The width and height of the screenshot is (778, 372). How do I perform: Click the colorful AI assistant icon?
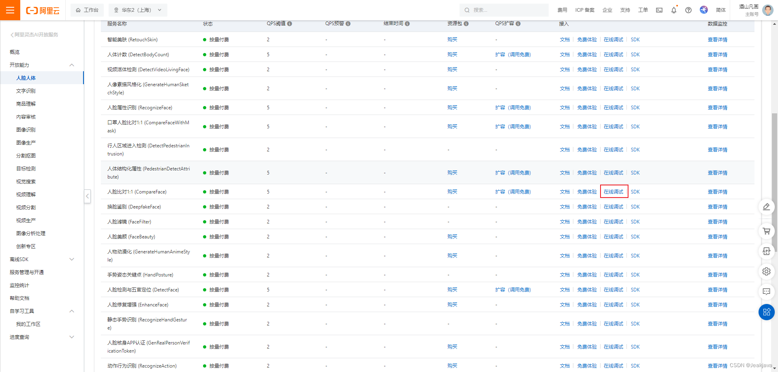click(x=704, y=10)
